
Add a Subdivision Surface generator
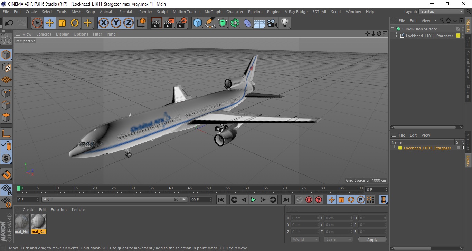[223, 23]
